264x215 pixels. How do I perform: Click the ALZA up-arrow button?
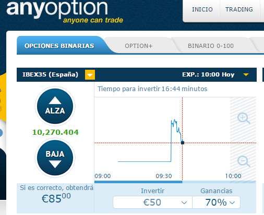[x=55, y=106]
